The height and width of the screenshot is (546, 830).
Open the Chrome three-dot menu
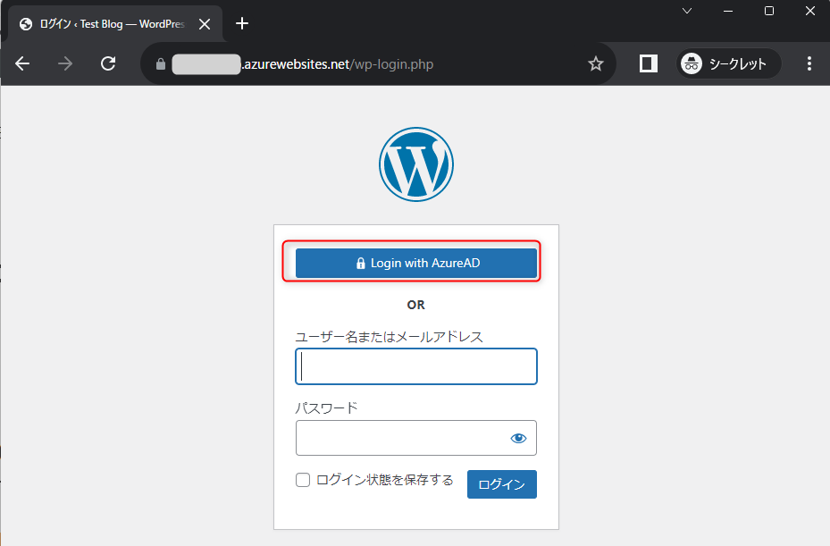[809, 64]
